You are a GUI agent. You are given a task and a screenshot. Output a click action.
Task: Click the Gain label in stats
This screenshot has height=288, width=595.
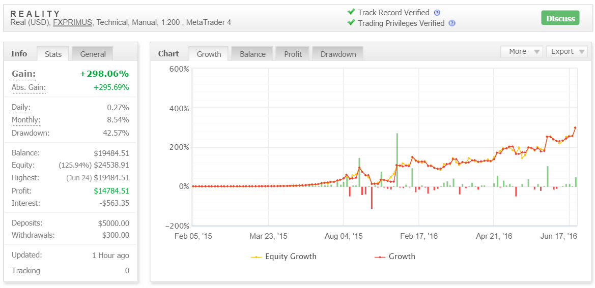[23, 74]
